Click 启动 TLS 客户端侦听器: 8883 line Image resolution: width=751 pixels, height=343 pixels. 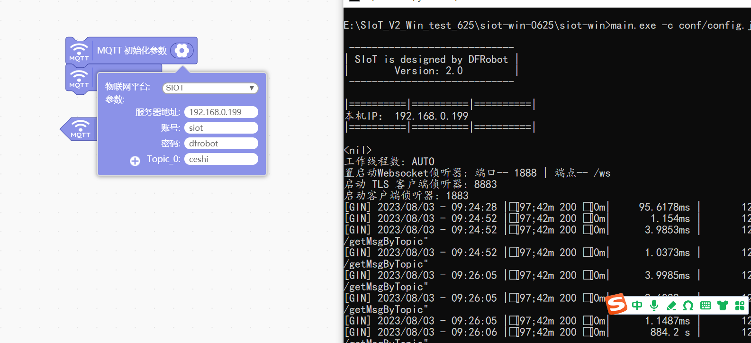click(x=421, y=184)
